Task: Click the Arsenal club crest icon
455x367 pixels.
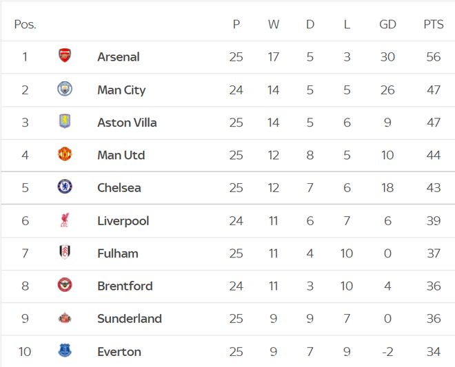Action: coord(65,56)
